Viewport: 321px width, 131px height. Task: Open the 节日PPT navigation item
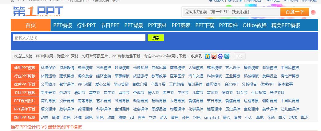pyautogui.click(x=110, y=25)
